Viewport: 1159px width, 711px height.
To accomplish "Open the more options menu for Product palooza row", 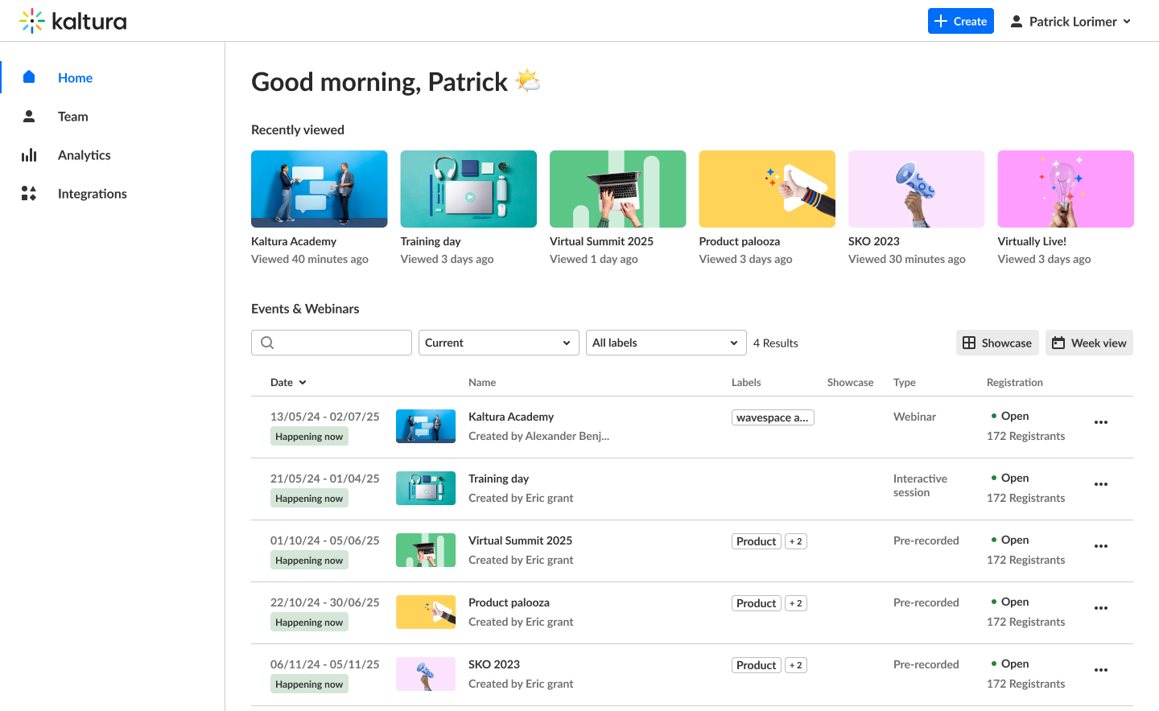I will click(1101, 608).
